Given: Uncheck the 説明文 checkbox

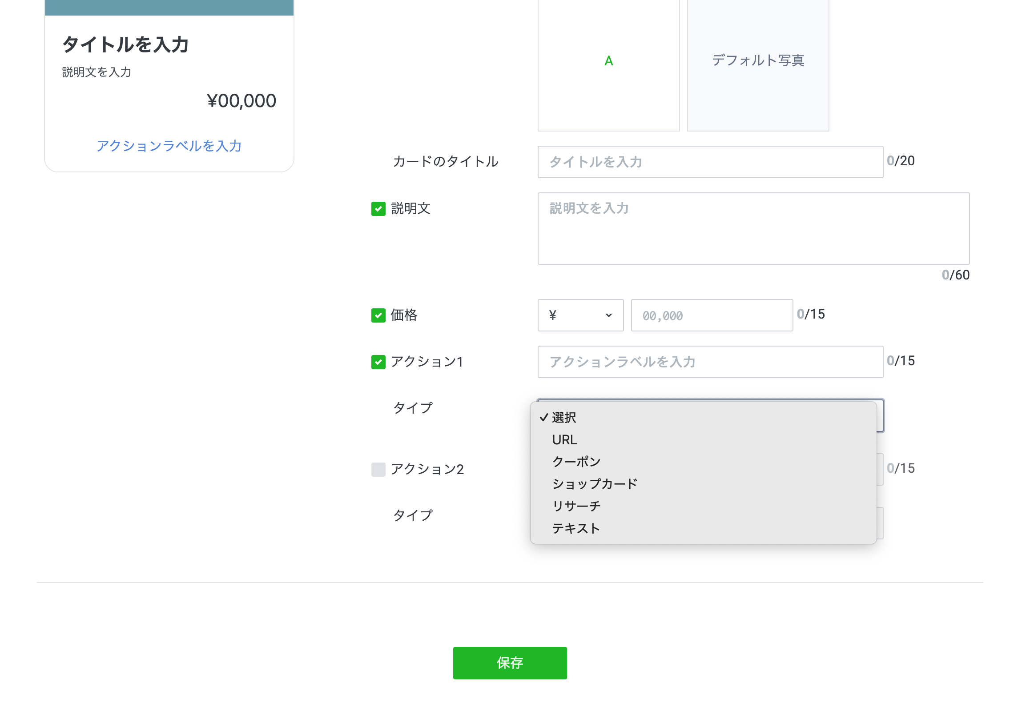Looking at the screenshot, I should tap(378, 208).
